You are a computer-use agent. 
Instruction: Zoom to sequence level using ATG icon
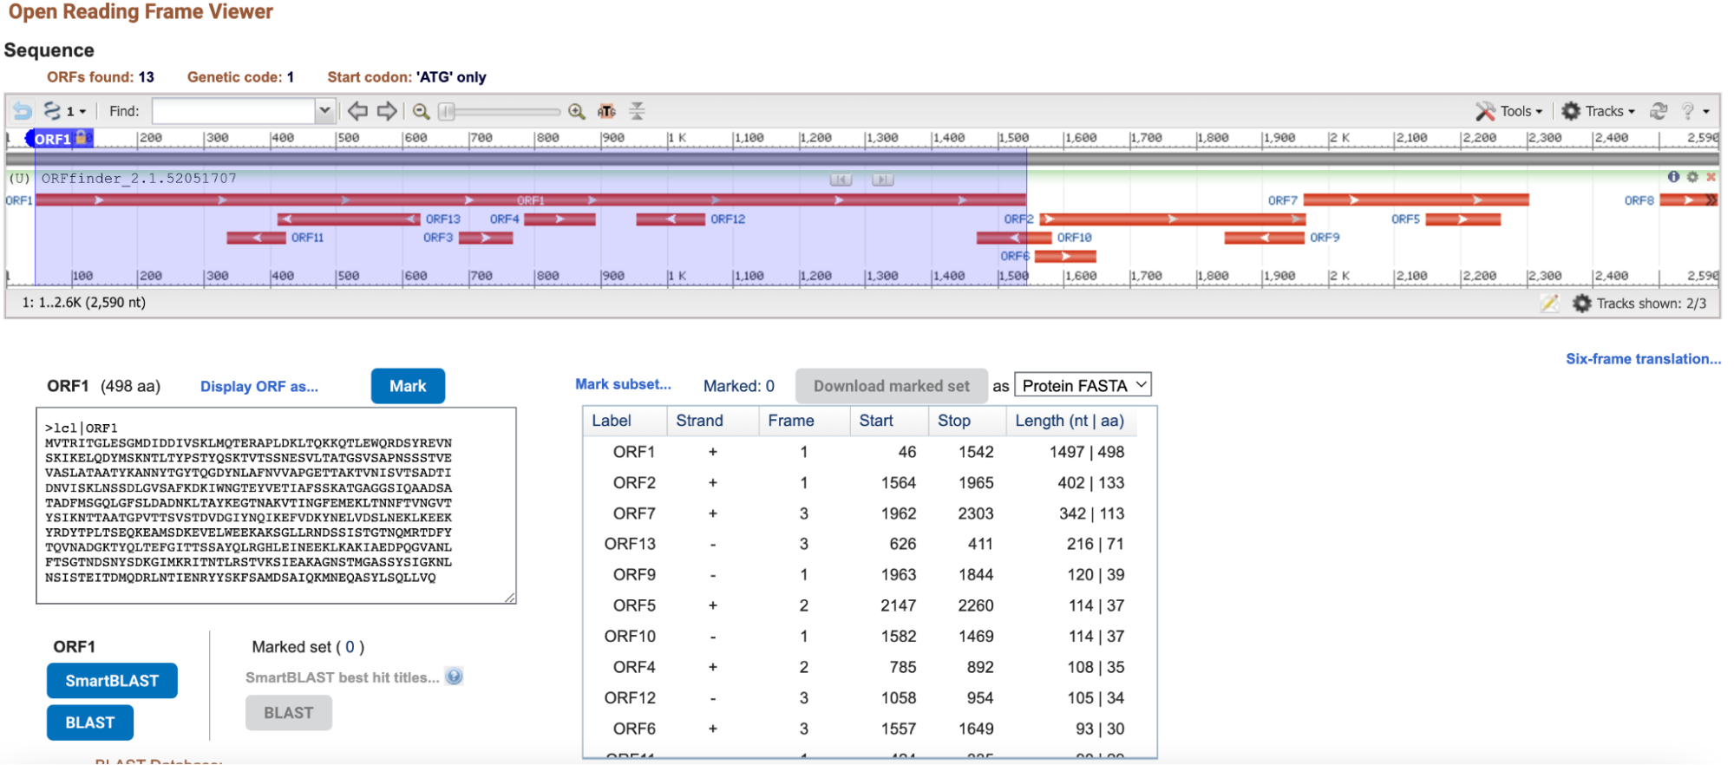tap(607, 111)
